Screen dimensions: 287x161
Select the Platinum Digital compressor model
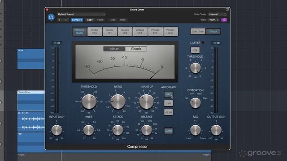point(79,31)
